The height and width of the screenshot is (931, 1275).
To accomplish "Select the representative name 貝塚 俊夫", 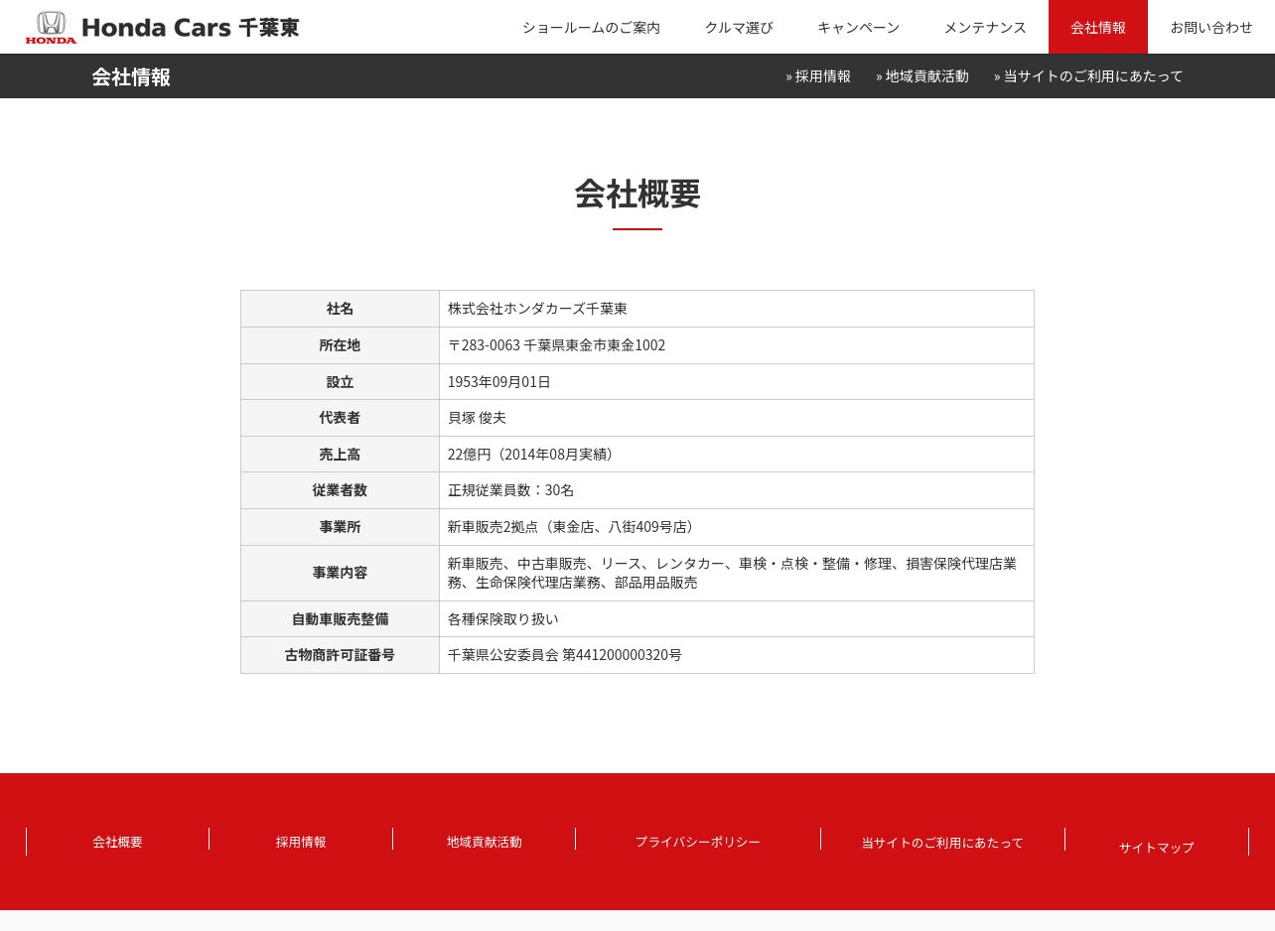I will point(477,418).
